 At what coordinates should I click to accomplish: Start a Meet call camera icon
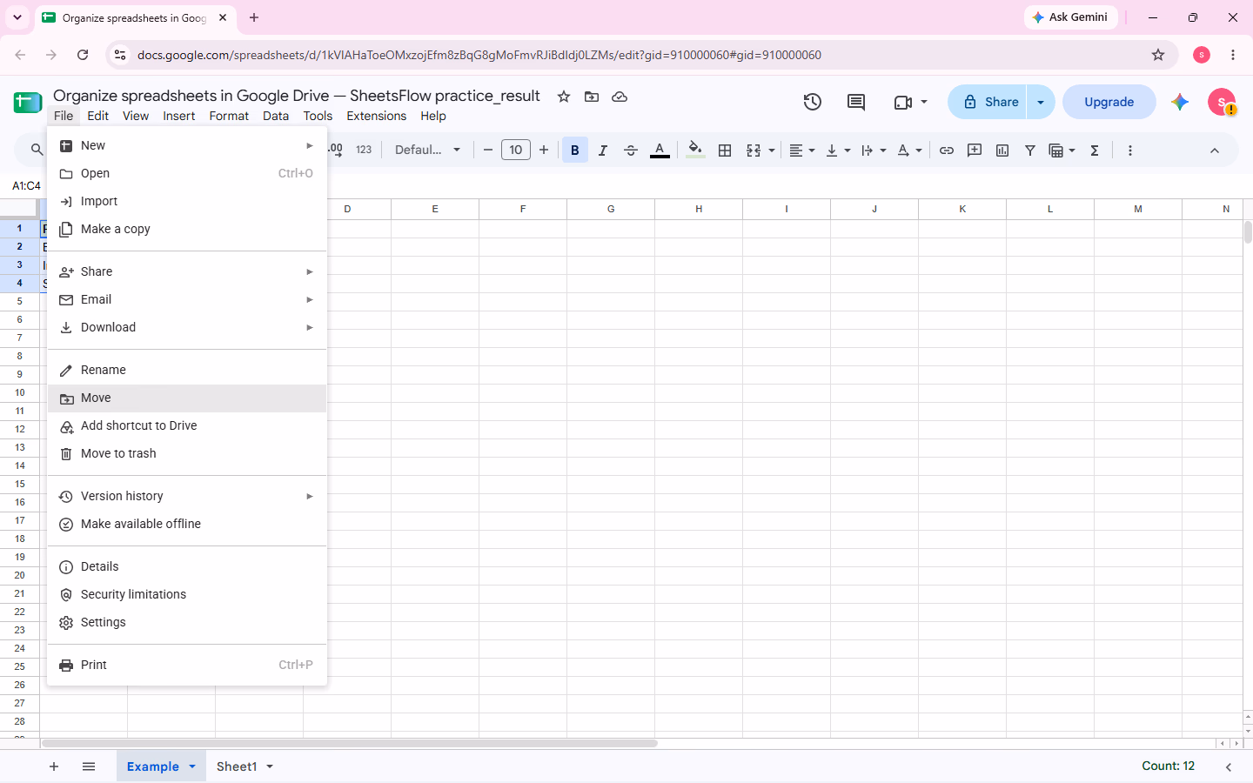(903, 102)
